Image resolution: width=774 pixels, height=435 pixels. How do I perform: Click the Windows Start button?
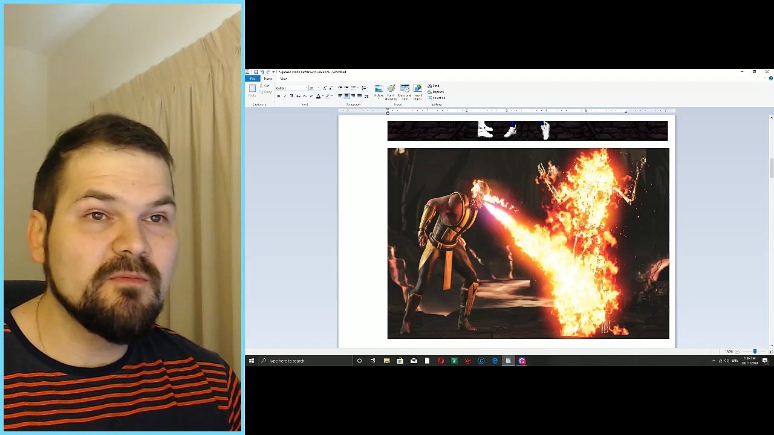[x=251, y=361]
